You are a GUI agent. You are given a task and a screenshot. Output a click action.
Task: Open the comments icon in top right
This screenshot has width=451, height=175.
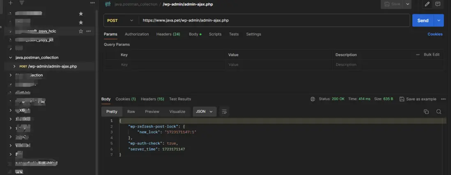pyautogui.click(x=438, y=4)
